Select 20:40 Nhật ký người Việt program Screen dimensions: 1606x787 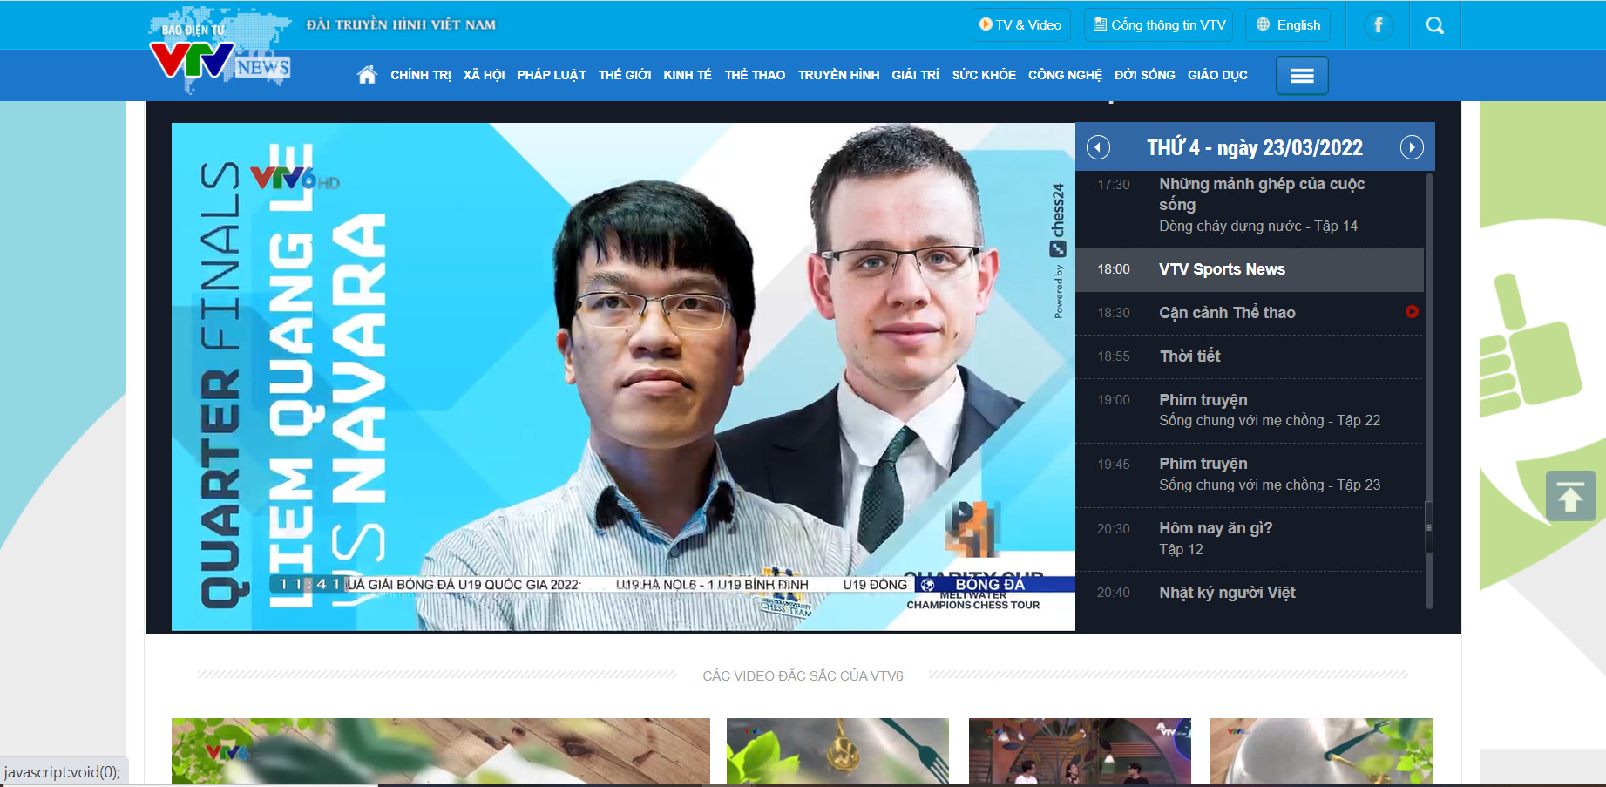[1250, 593]
